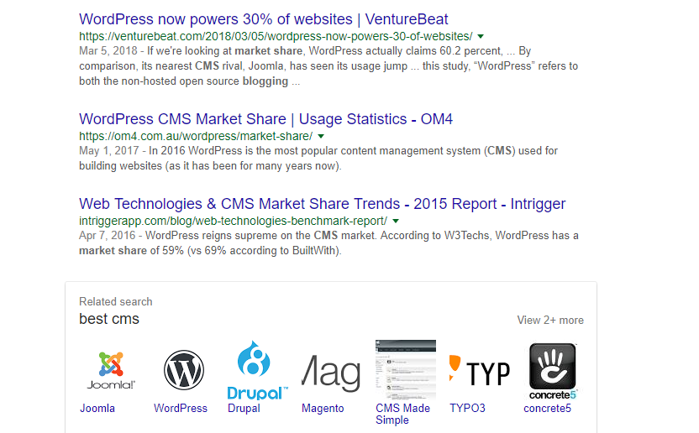Screen dimensions: 699x433
Task: Select the Drupal logo image
Action: (257, 370)
